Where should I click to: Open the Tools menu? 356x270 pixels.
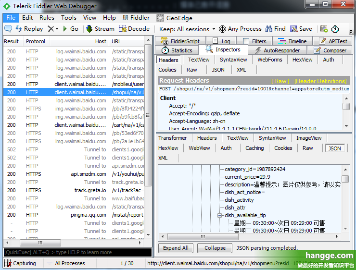pos(69,18)
